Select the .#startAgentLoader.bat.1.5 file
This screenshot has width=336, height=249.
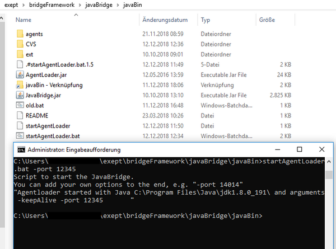[59, 64]
